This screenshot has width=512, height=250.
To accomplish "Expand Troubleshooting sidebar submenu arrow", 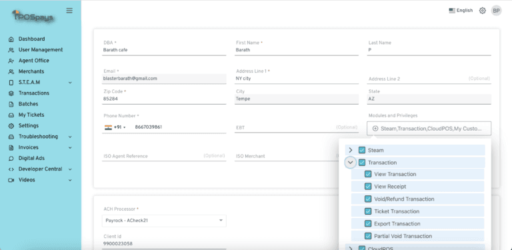I will (70, 137).
